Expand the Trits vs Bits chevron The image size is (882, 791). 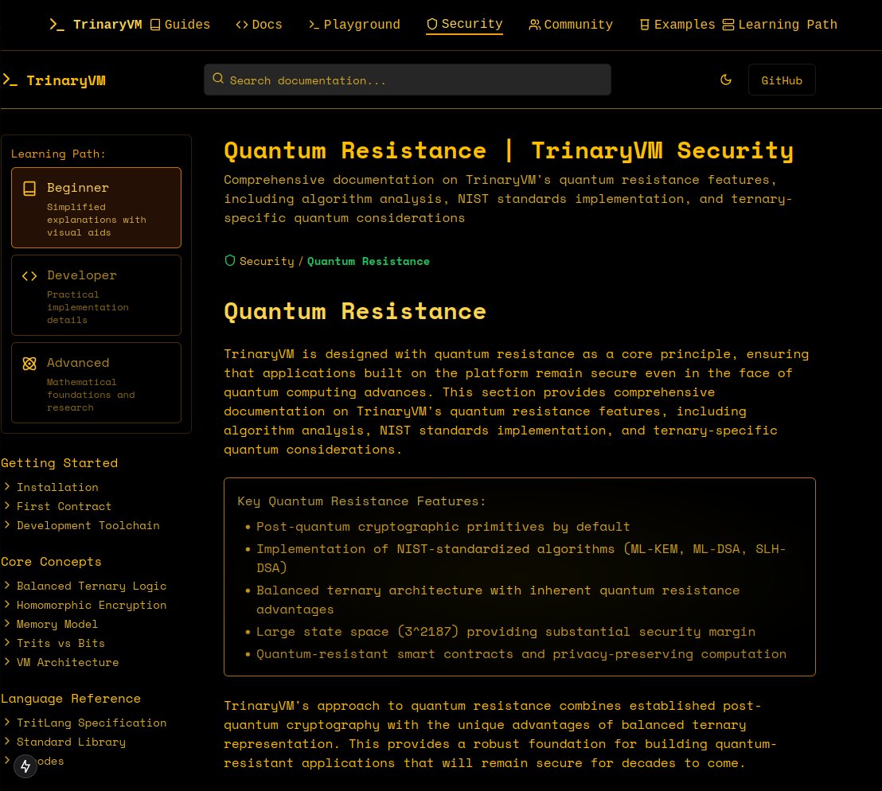tap(6, 642)
